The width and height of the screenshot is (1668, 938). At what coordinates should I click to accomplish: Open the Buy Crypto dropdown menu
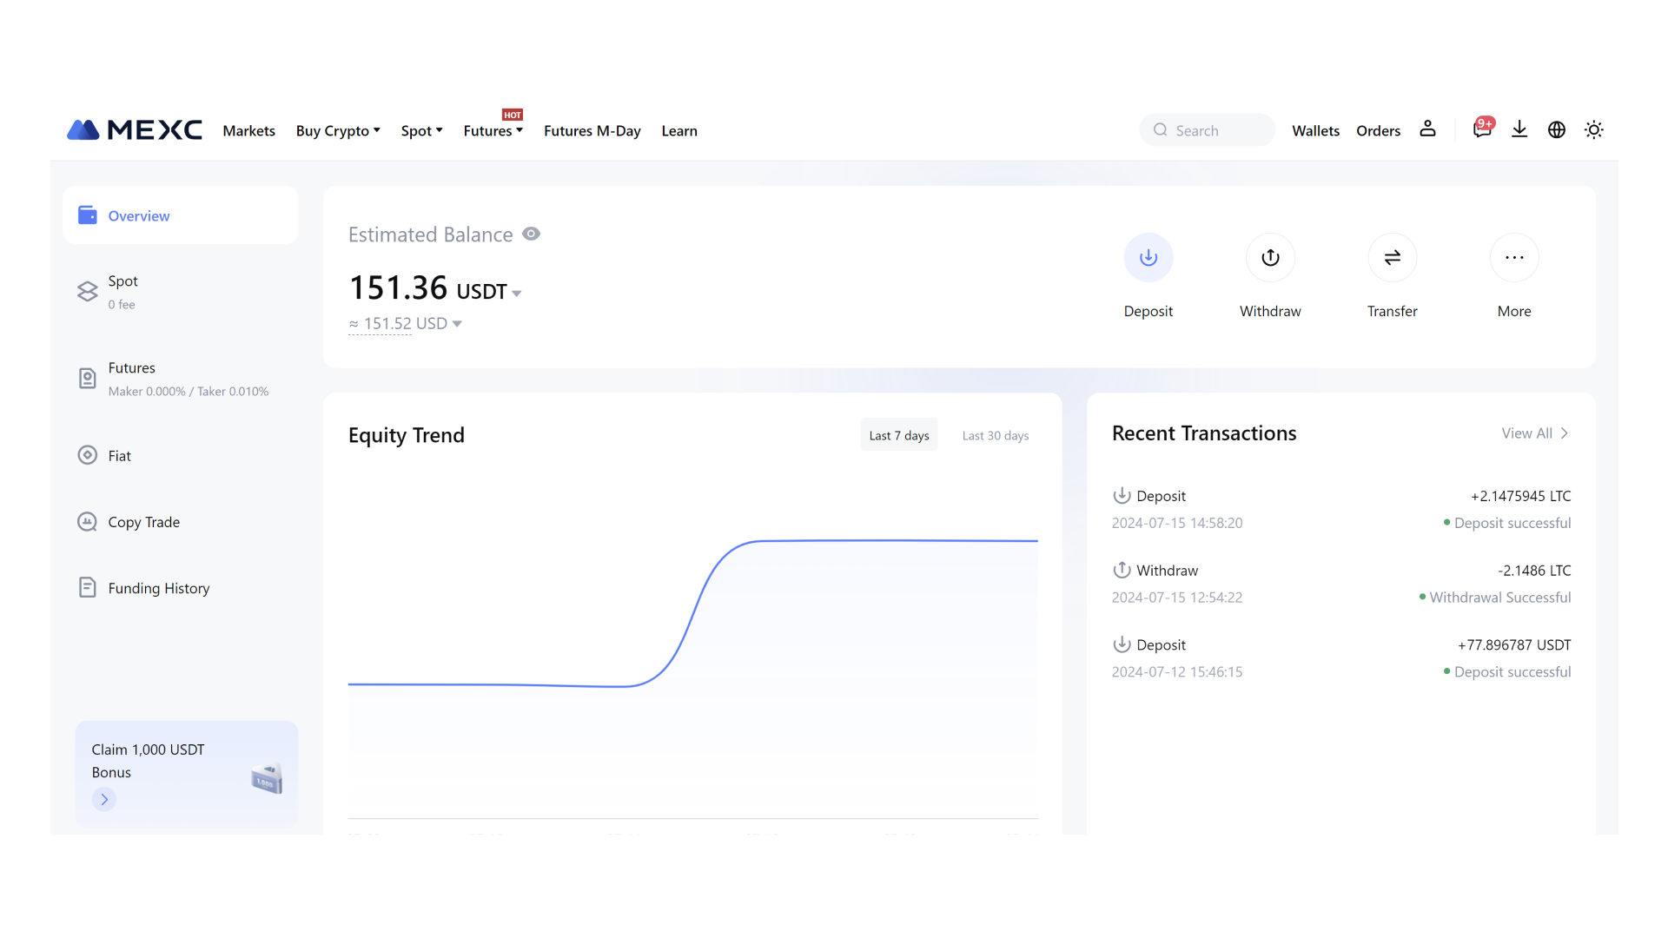(337, 131)
